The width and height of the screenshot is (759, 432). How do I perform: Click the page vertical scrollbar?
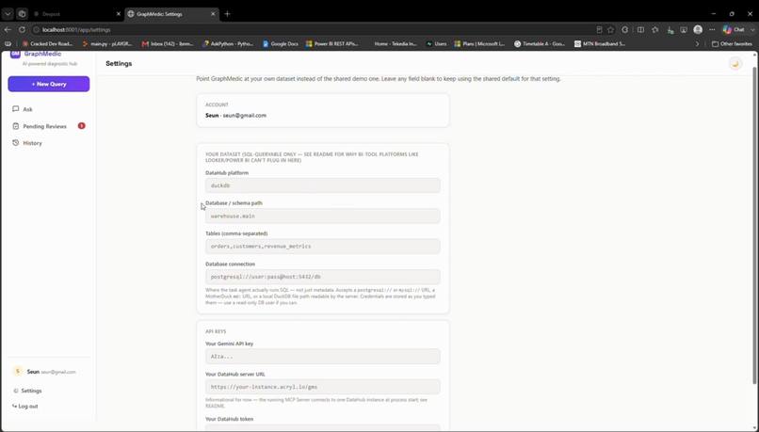point(754,225)
